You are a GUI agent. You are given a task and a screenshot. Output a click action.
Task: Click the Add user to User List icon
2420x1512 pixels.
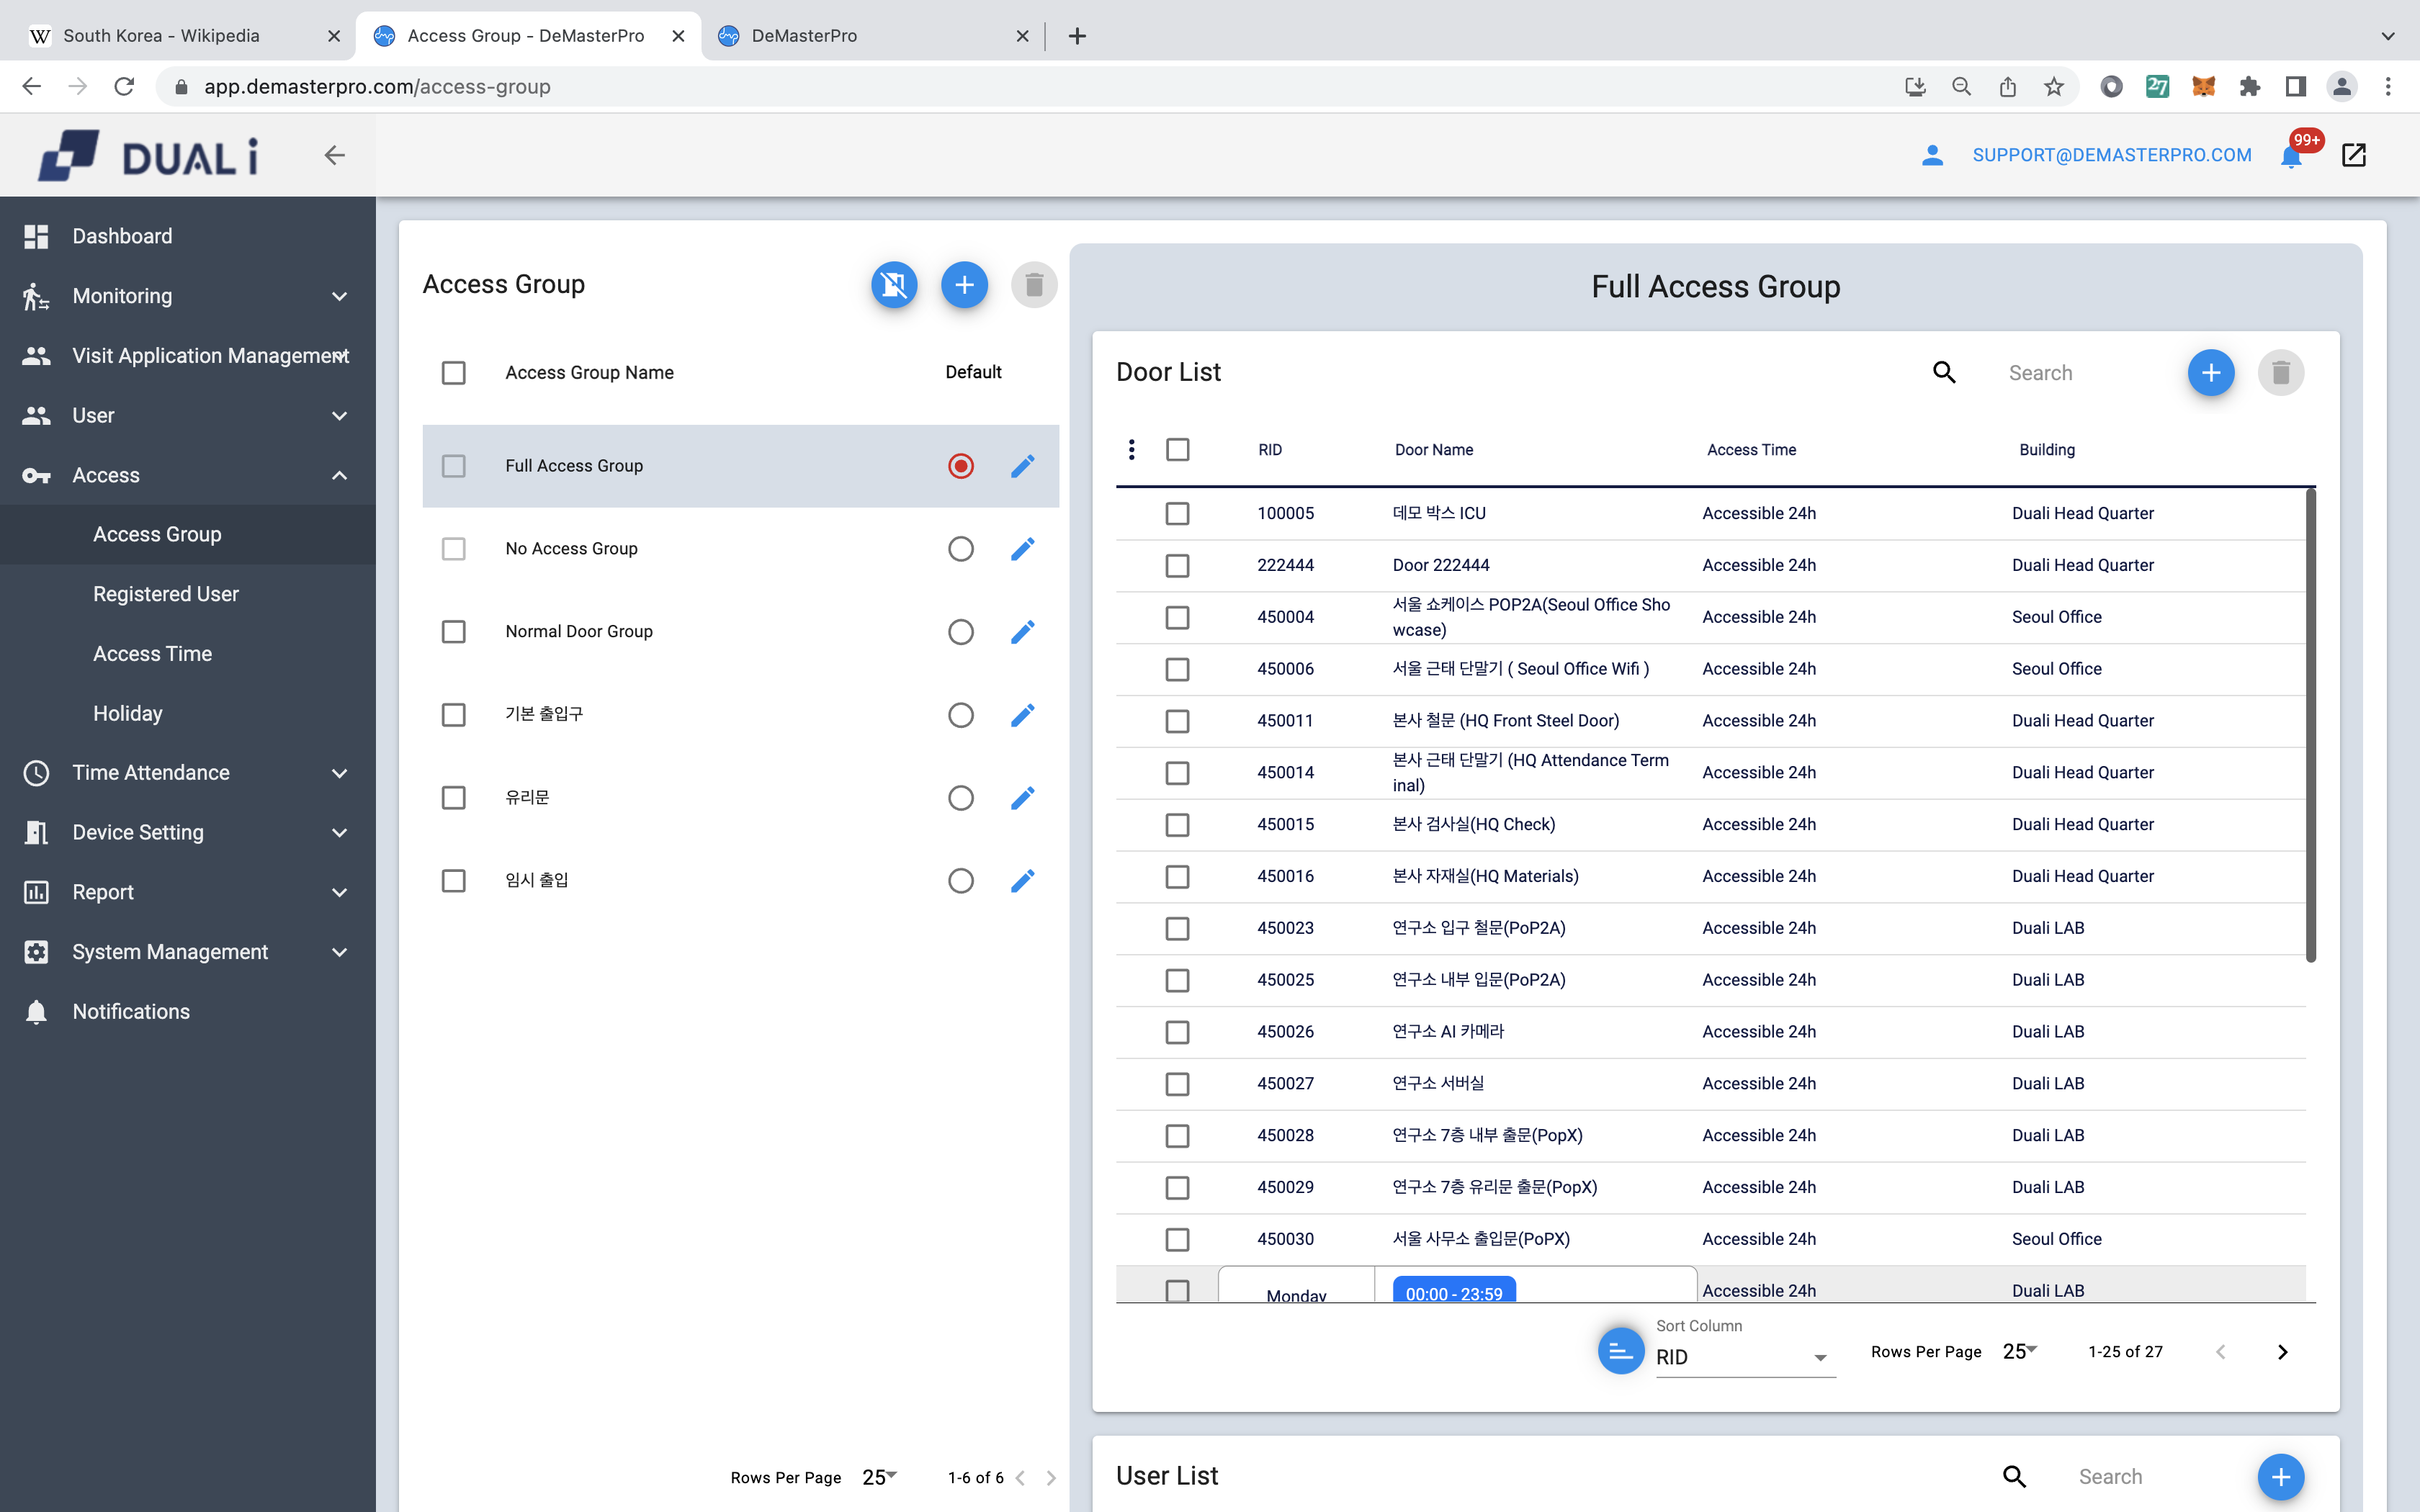(x=2280, y=1475)
